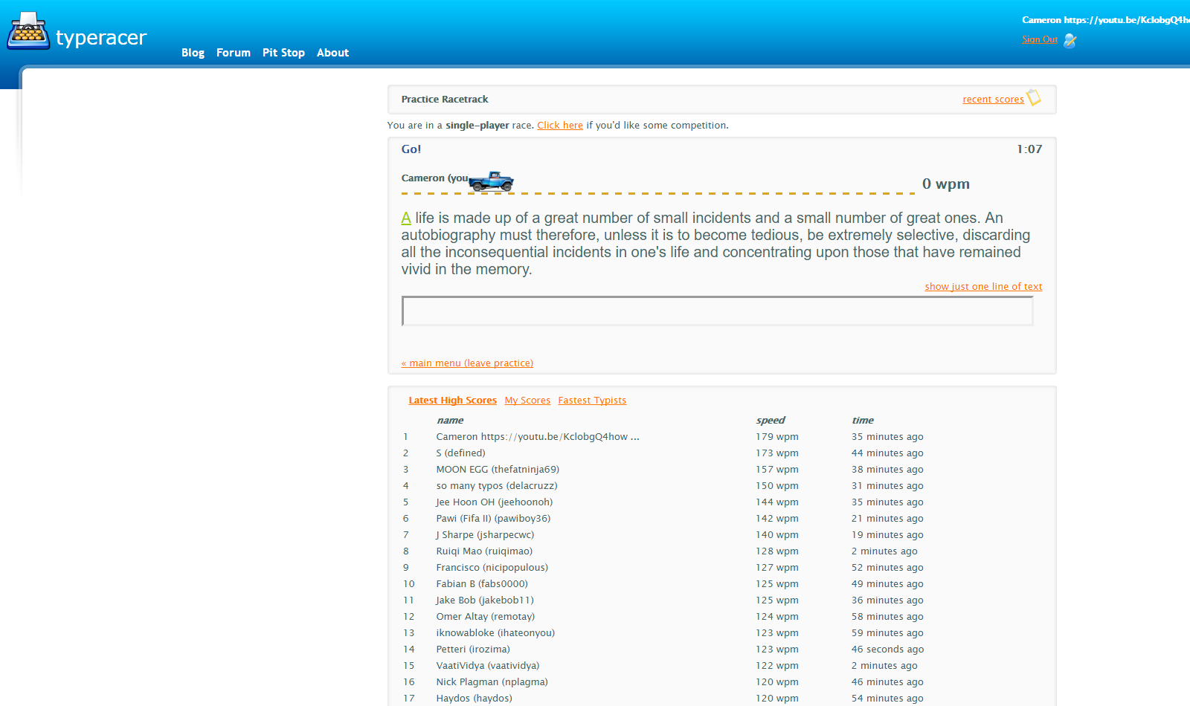Click the blue truck race car
The image size is (1190, 706).
coord(491,181)
